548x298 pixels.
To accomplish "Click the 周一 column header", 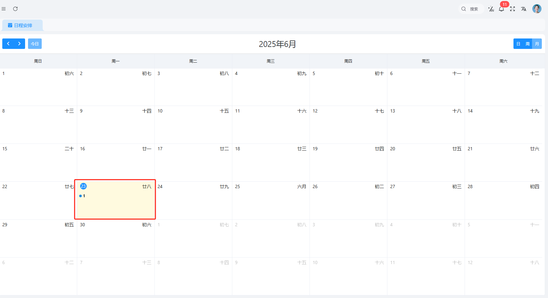I will (116, 61).
